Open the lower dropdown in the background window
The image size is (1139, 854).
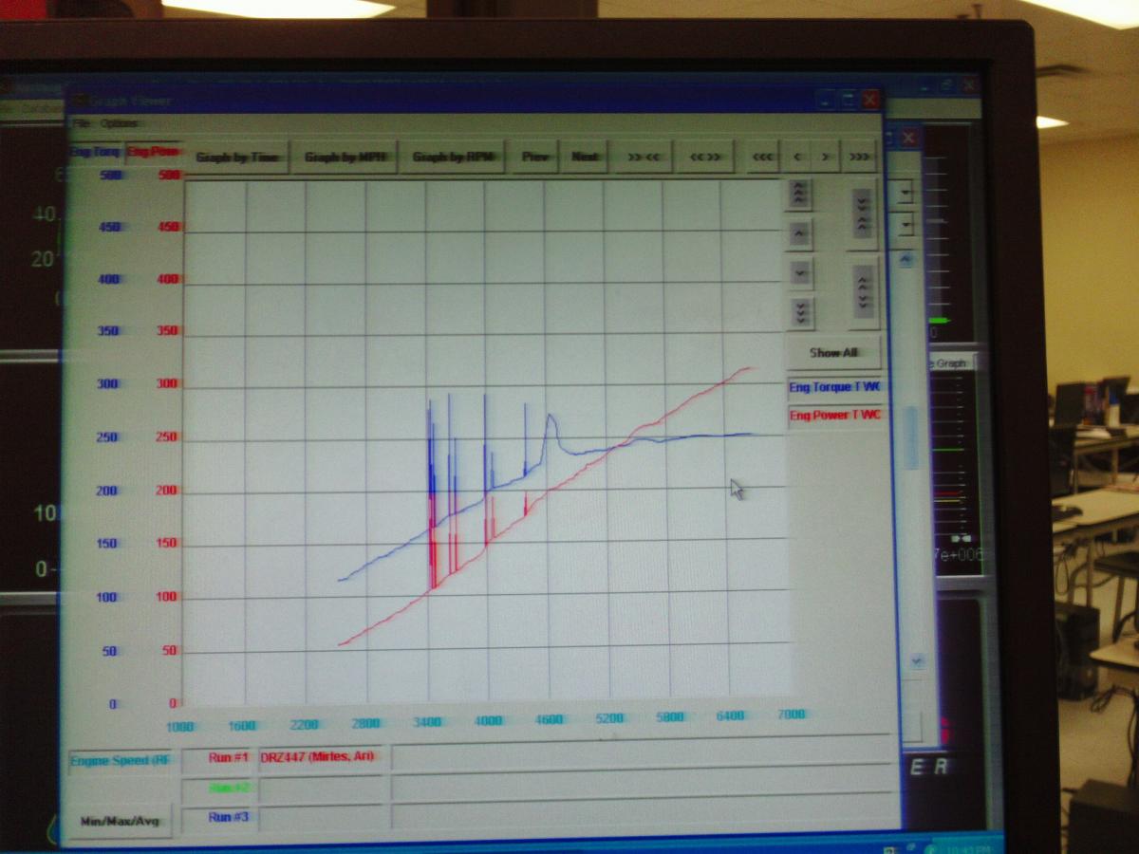(x=907, y=226)
